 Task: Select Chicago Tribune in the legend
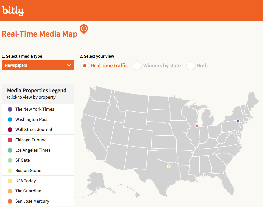[x=31, y=140]
